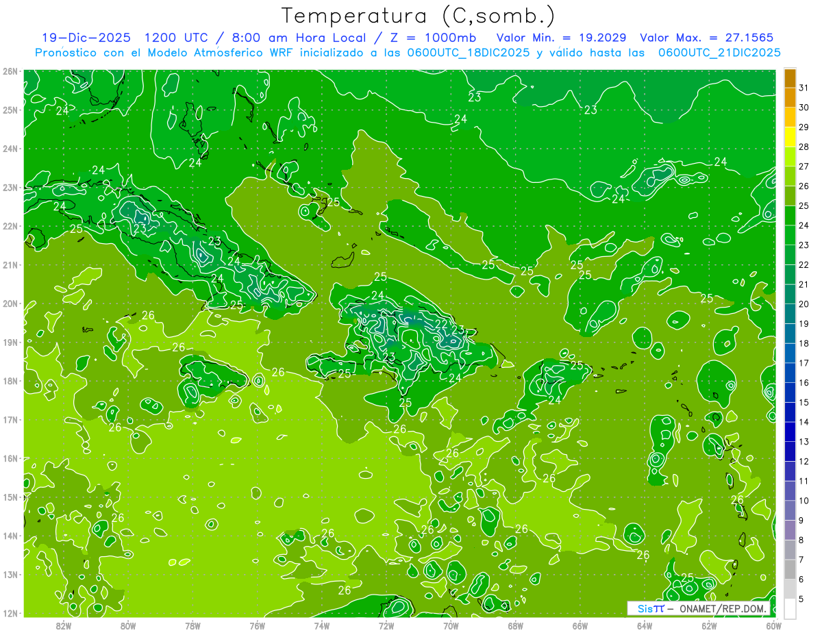Click the Temperatura (C,somb.) chart title

click(x=419, y=15)
